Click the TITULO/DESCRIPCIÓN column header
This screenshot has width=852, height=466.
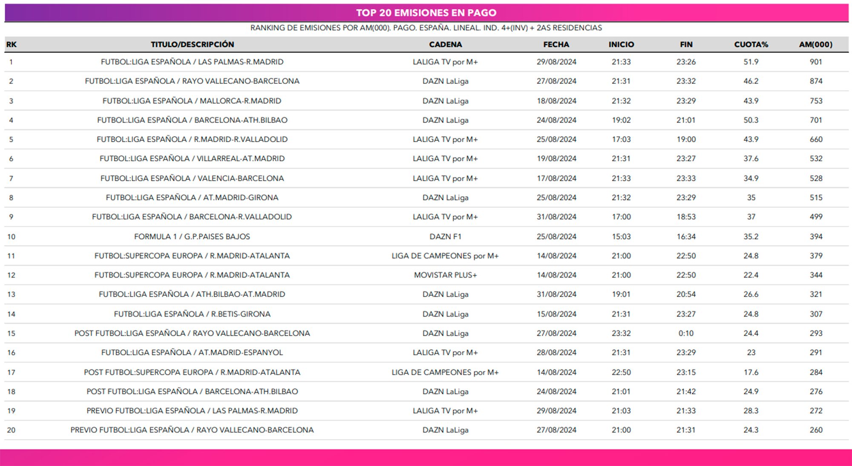(192, 44)
